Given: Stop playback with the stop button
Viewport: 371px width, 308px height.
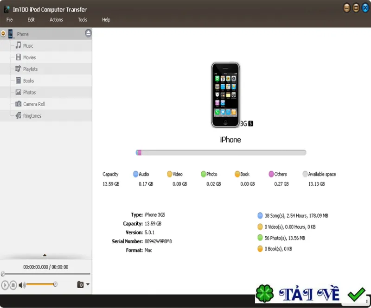Looking at the screenshot, I should click(13, 285).
